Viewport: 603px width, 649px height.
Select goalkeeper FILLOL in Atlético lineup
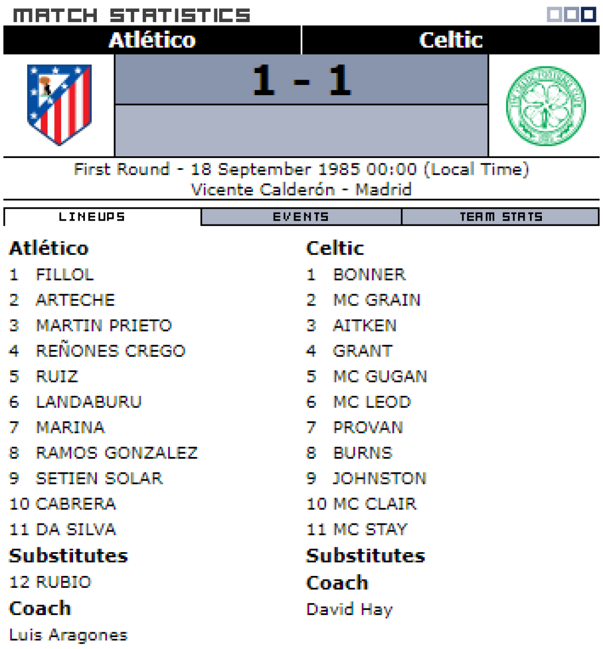pos(64,275)
